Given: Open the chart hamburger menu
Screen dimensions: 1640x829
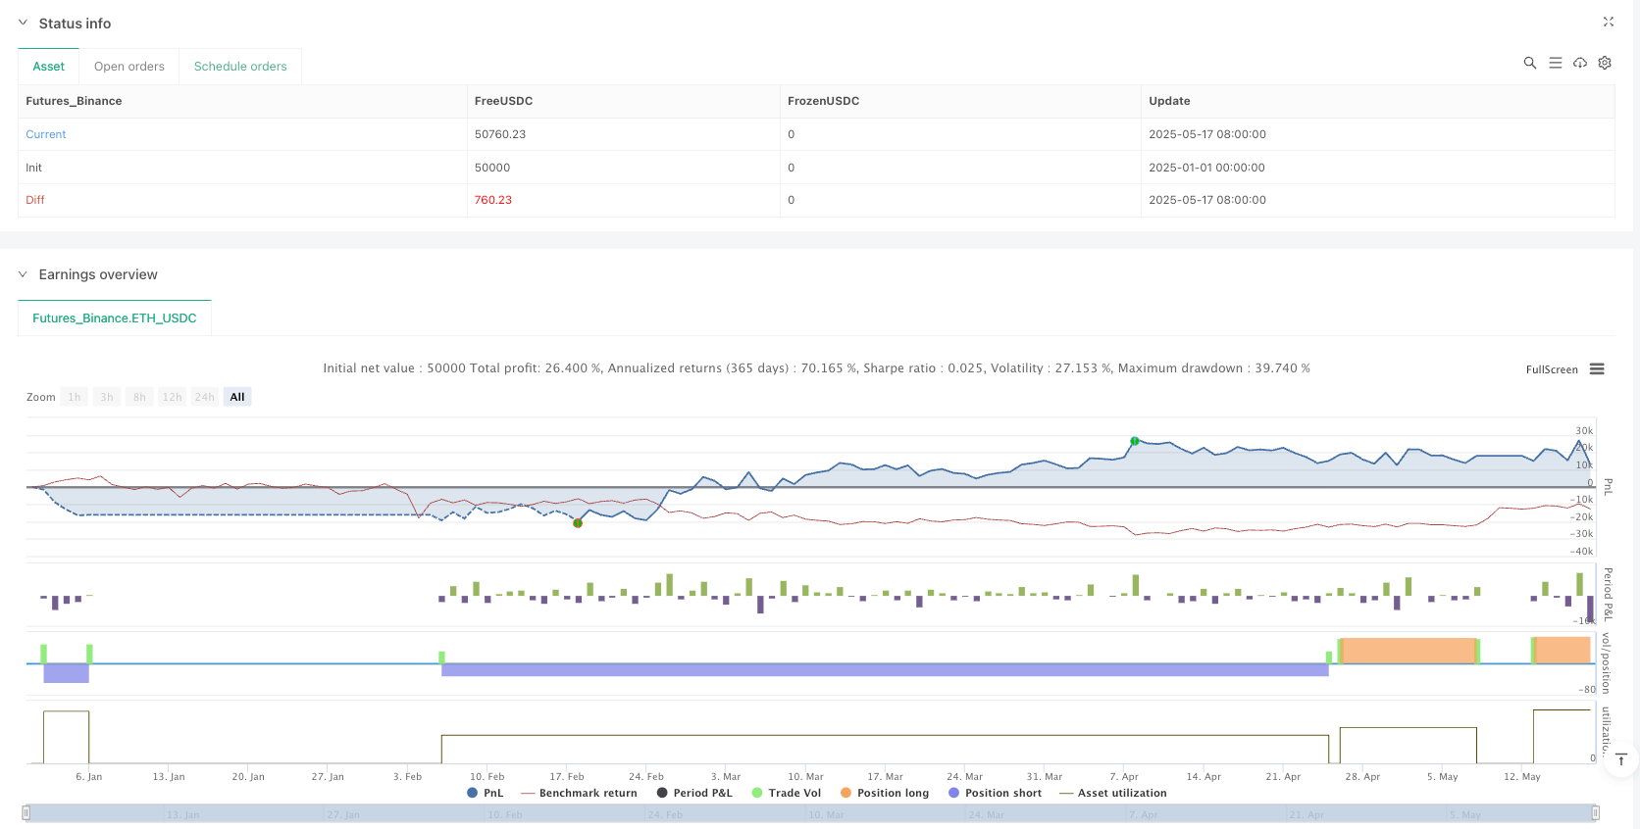Looking at the screenshot, I should (x=1597, y=369).
